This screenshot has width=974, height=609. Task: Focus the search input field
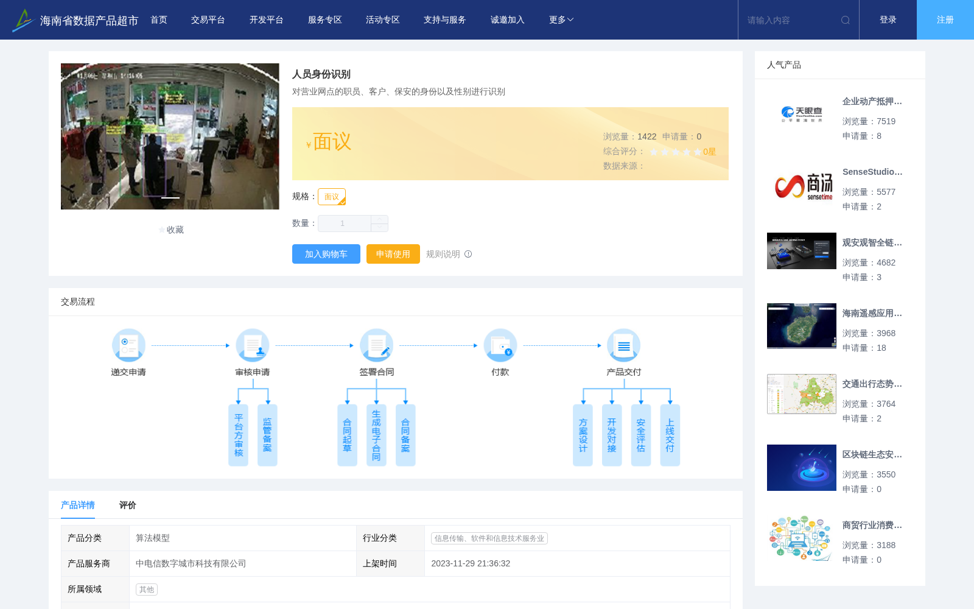pyautogui.click(x=788, y=20)
